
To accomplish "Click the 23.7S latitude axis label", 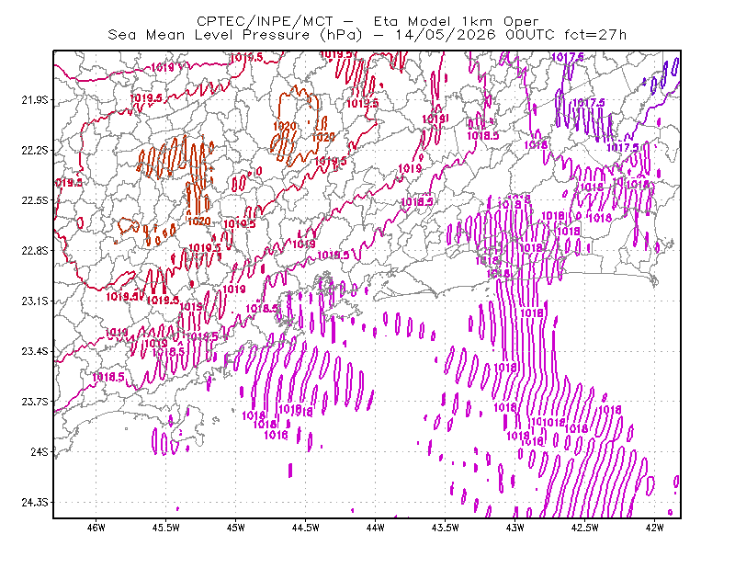I will 35,402.
